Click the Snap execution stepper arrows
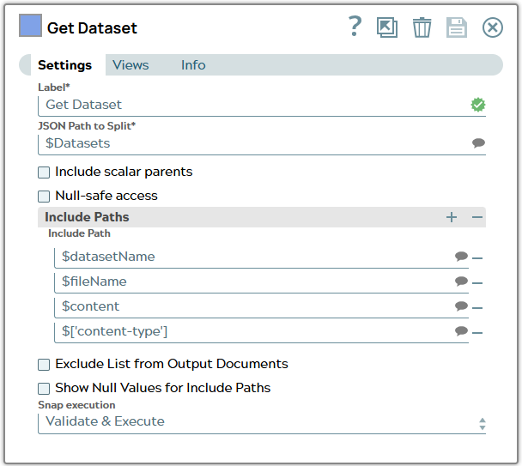This screenshot has height=466, width=522. point(482,424)
